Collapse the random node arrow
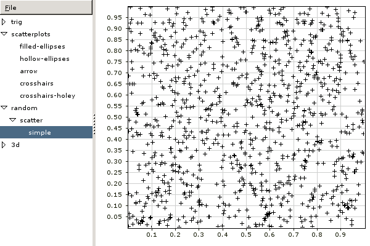This screenshot has width=370, height=246. point(4,108)
